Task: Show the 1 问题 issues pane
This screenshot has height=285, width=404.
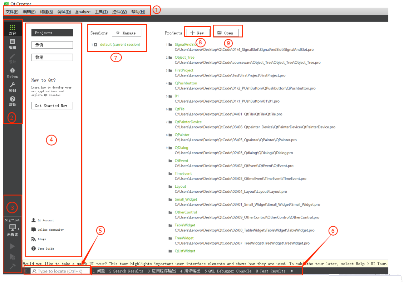Action: (99, 271)
